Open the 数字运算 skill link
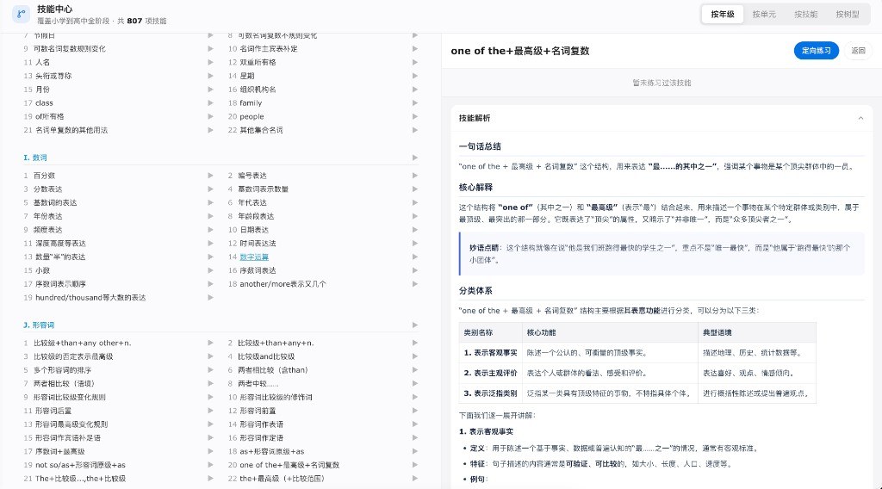The height and width of the screenshot is (489, 882). [x=254, y=257]
